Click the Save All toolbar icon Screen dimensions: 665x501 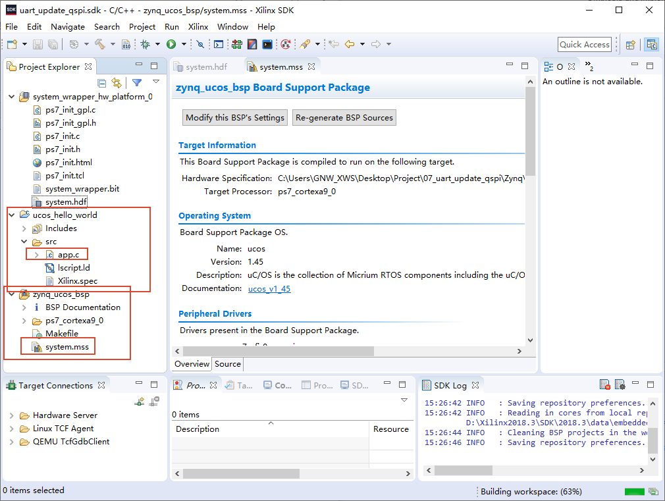click(53, 44)
